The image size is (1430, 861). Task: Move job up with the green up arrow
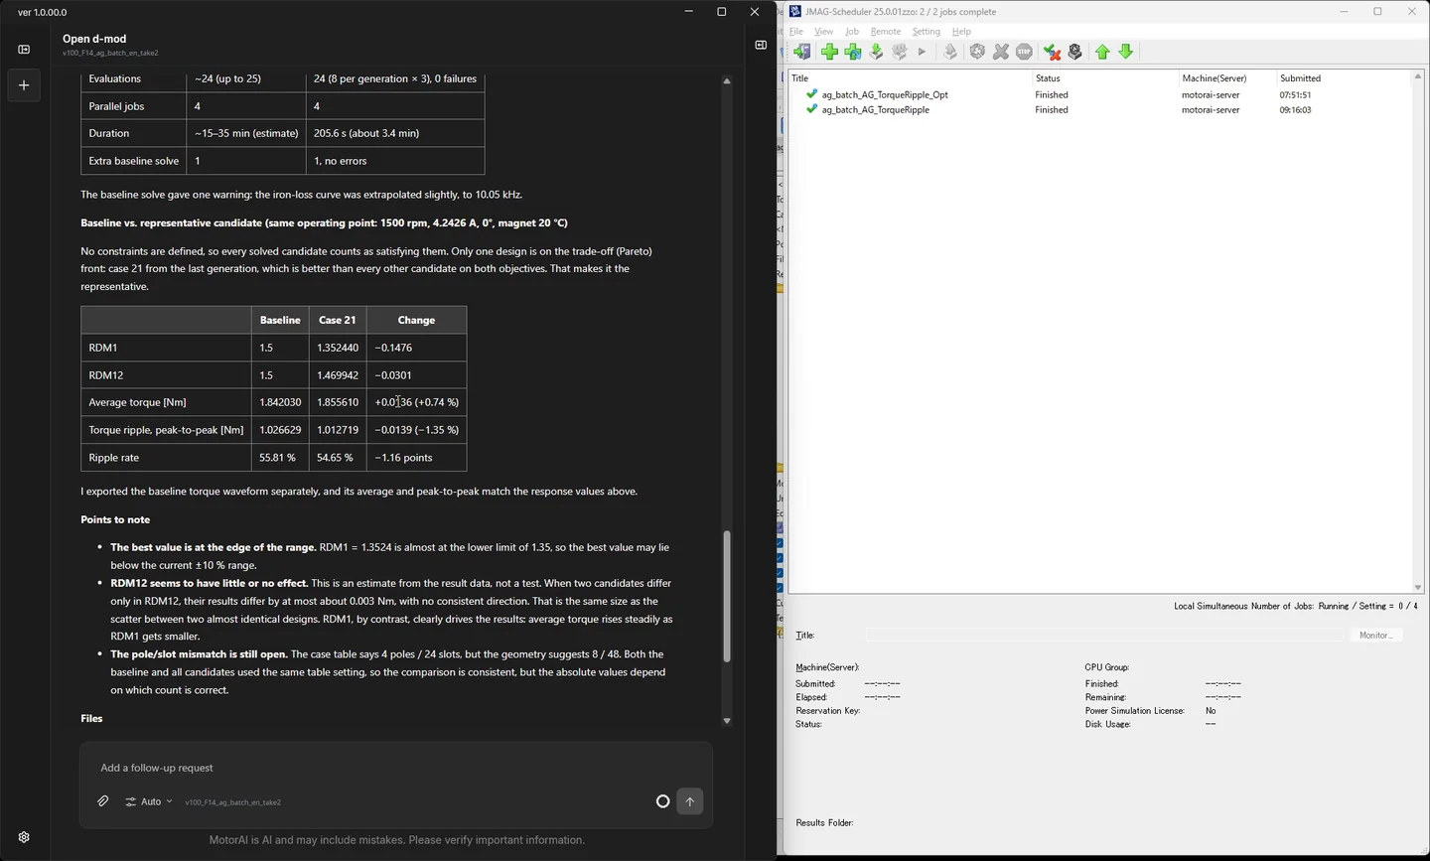(1102, 52)
